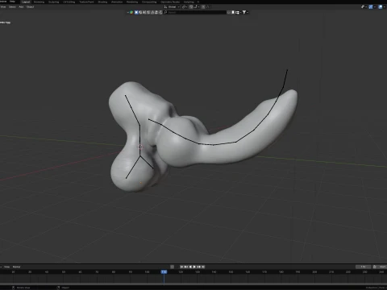Open the pivot point dropdown
This screenshot has width=387, height=290.
(x=185, y=6)
